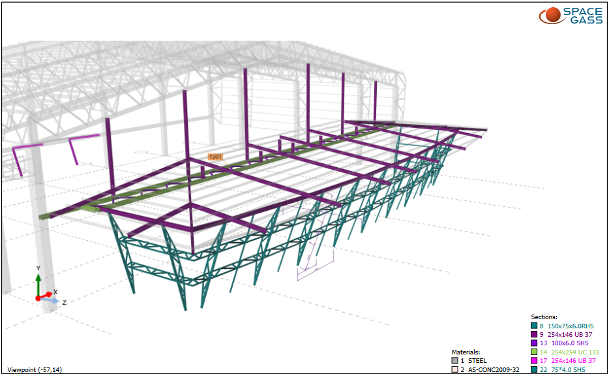Choose teal swatch for 75*4.0 SHS section
This screenshot has width=609, height=374.
pos(534,369)
